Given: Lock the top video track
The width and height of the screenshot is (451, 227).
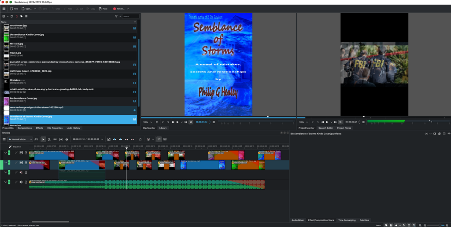Looking at the screenshot, I should coord(26,153).
